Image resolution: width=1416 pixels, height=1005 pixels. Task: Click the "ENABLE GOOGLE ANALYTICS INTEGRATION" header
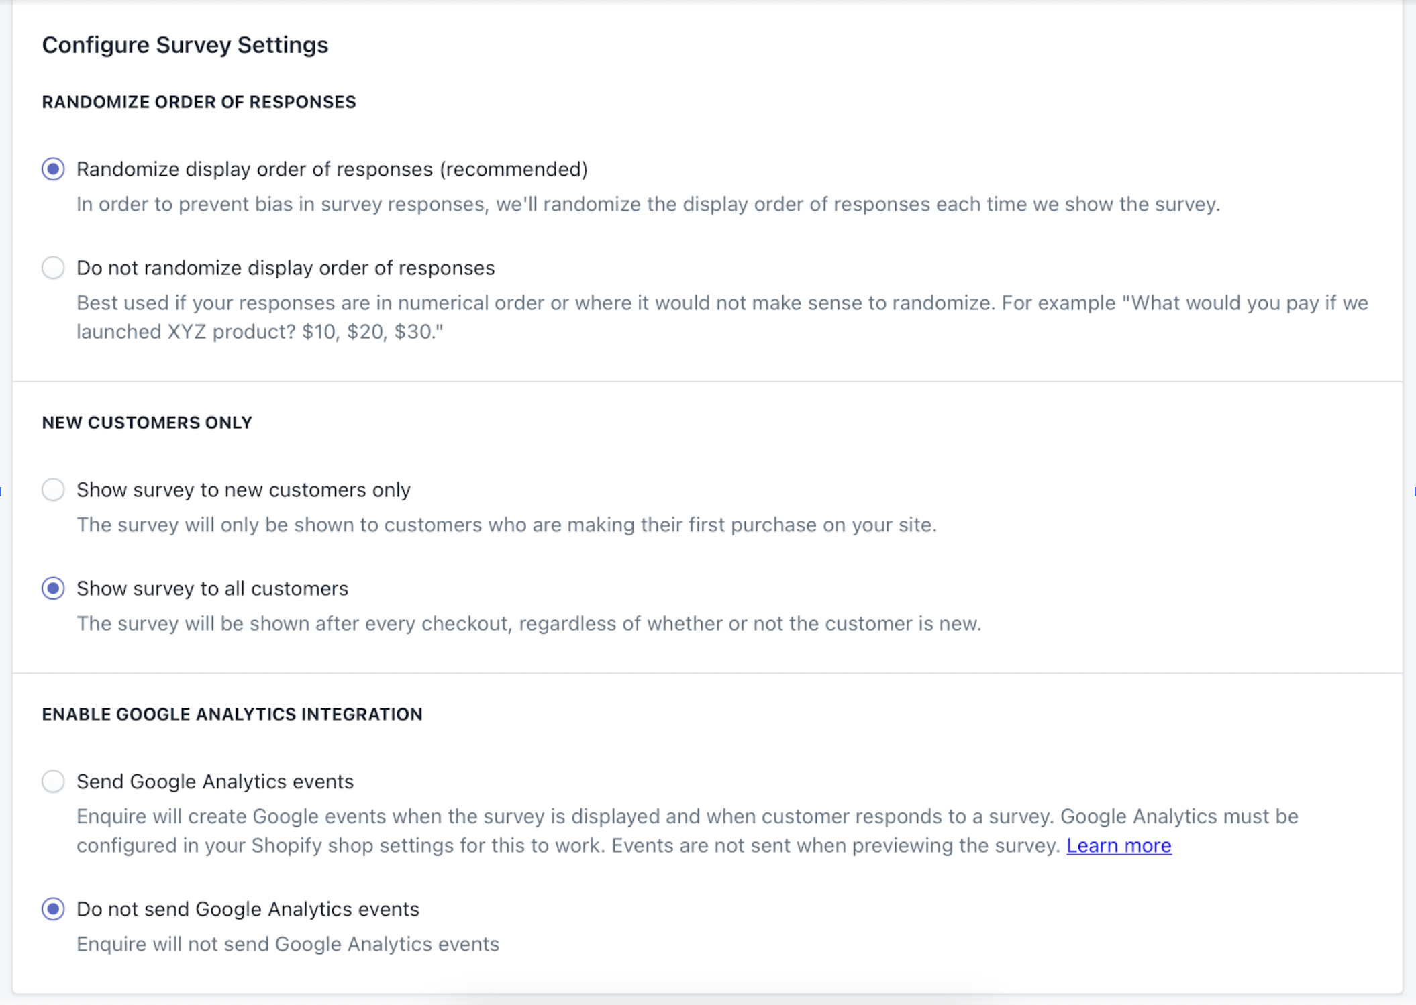[x=232, y=714]
